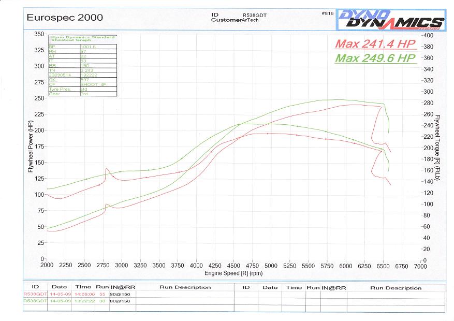Click the Gear 3rd row in info table
454x321 pixels.
click(83, 94)
